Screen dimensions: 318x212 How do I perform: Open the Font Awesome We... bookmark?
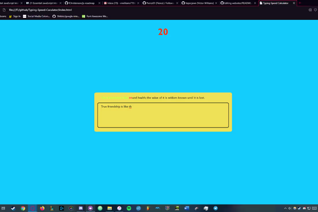[x=95, y=16]
